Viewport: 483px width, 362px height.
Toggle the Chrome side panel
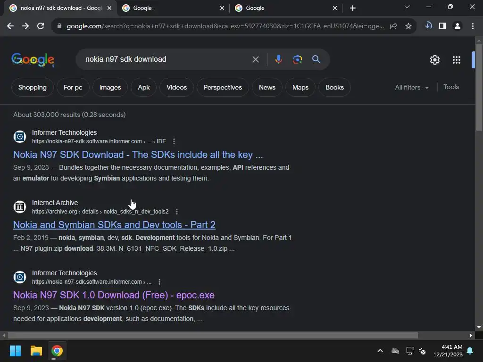pos(442,26)
